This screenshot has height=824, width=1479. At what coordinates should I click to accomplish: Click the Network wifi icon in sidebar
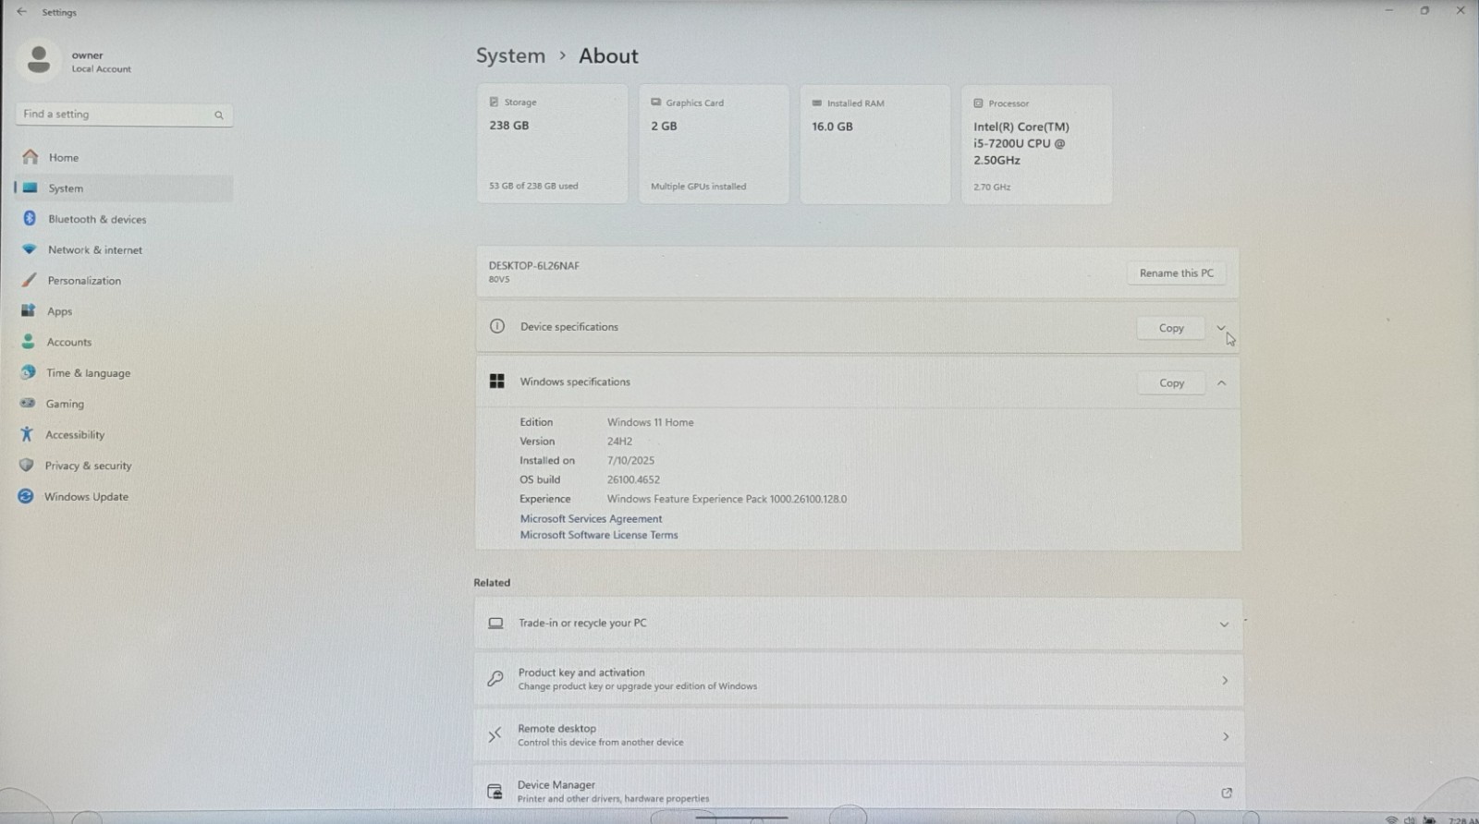[30, 249]
